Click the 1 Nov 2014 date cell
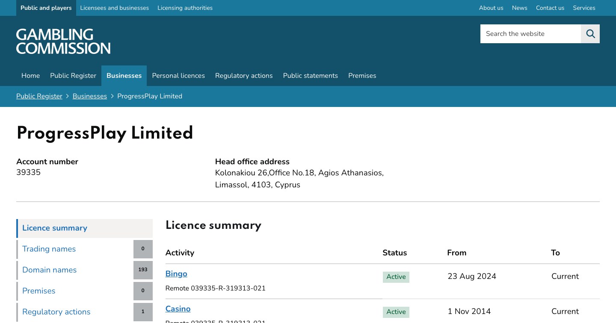 pos(469,311)
